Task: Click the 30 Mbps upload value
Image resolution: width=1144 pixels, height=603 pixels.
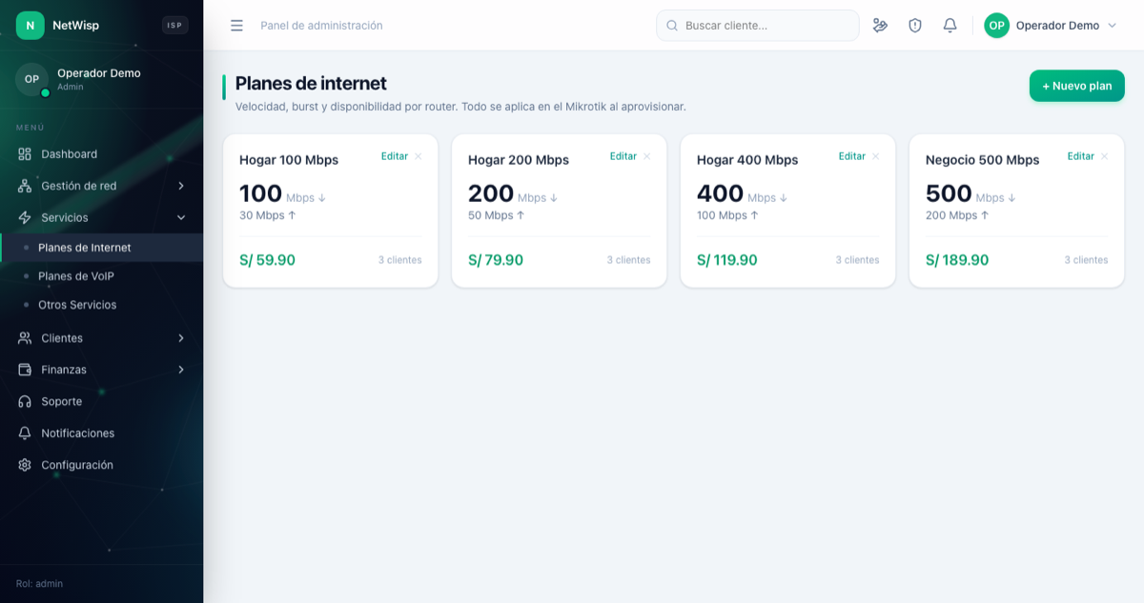Action: click(268, 215)
